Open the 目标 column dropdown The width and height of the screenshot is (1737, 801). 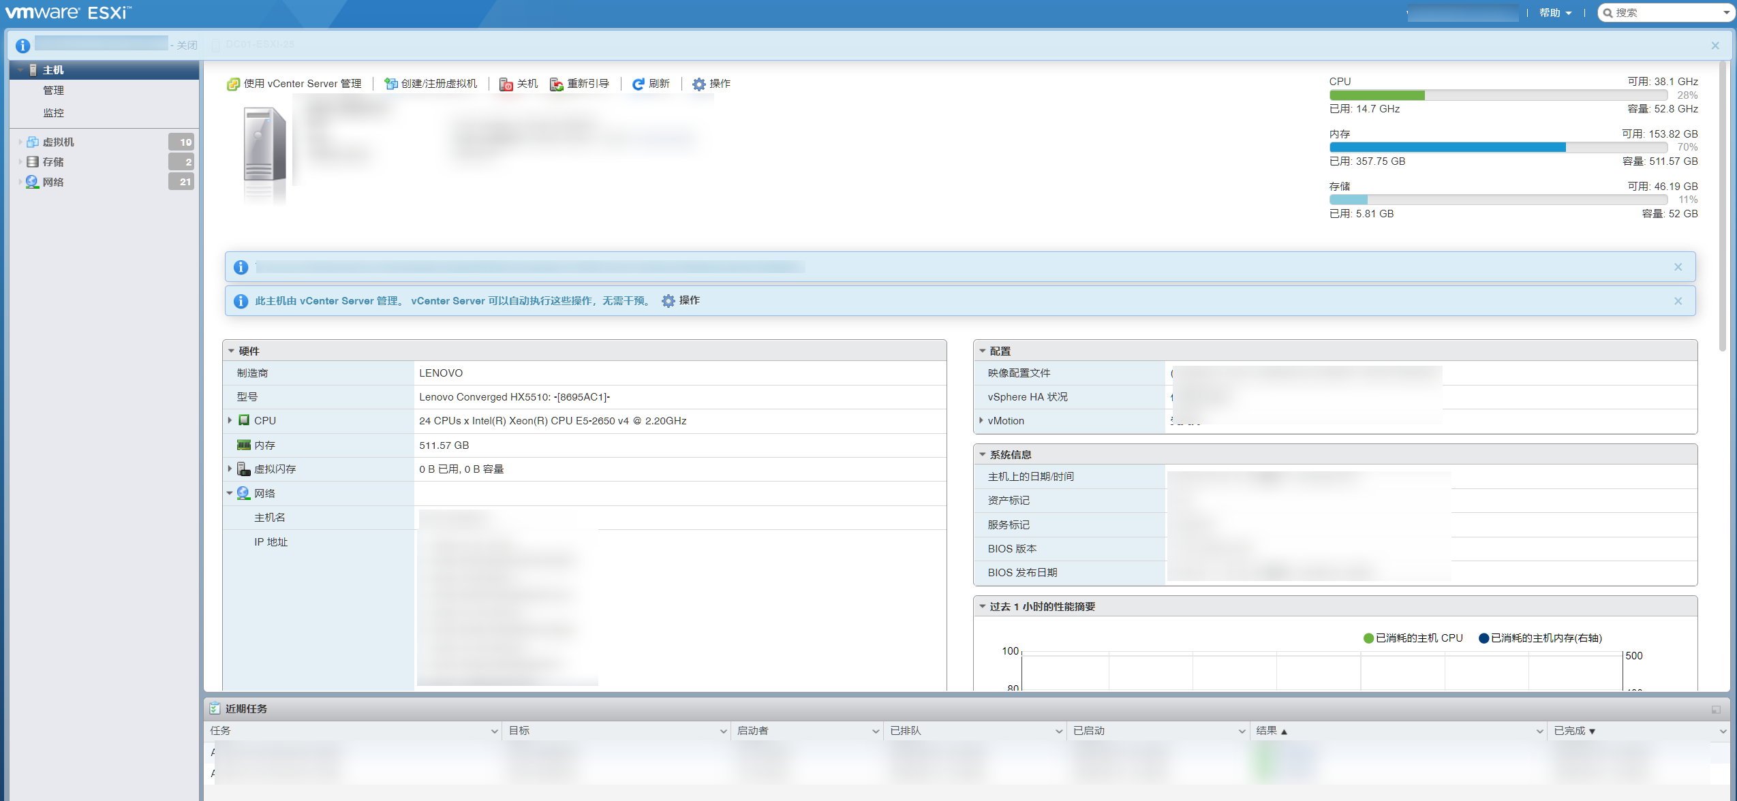pyautogui.click(x=724, y=731)
